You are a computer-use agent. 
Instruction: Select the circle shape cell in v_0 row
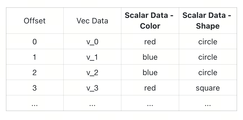[x=208, y=42]
